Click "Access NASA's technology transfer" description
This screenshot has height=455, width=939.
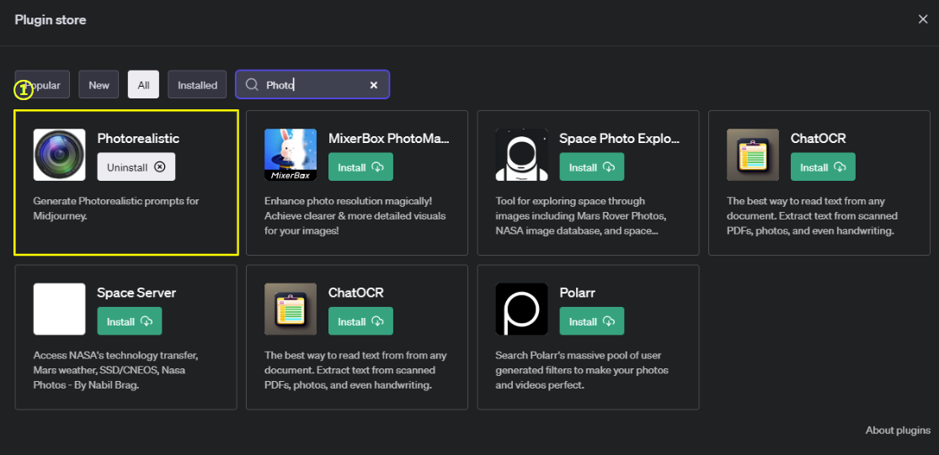pos(115,369)
